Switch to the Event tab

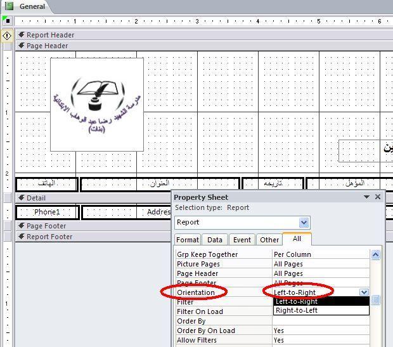click(x=242, y=240)
